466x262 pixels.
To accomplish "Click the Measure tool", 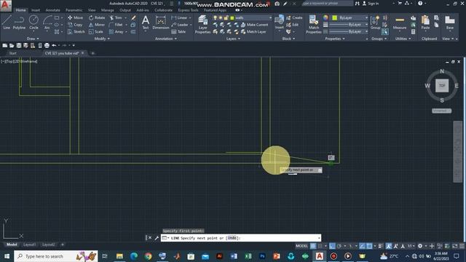I will tap(400, 23).
